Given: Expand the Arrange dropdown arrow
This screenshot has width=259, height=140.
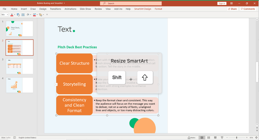Looking at the screenshot, I should pos(43,15).
